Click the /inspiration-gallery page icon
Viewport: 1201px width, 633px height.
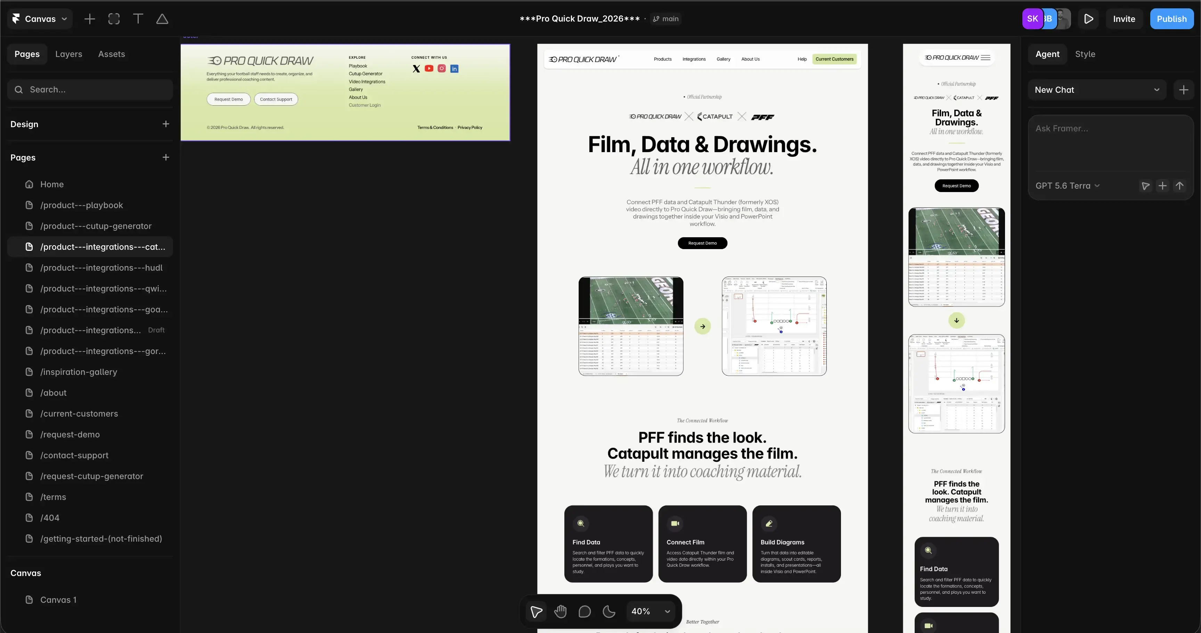(x=29, y=372)
